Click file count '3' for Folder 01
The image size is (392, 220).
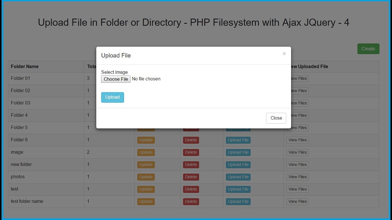tap(88, 79)
